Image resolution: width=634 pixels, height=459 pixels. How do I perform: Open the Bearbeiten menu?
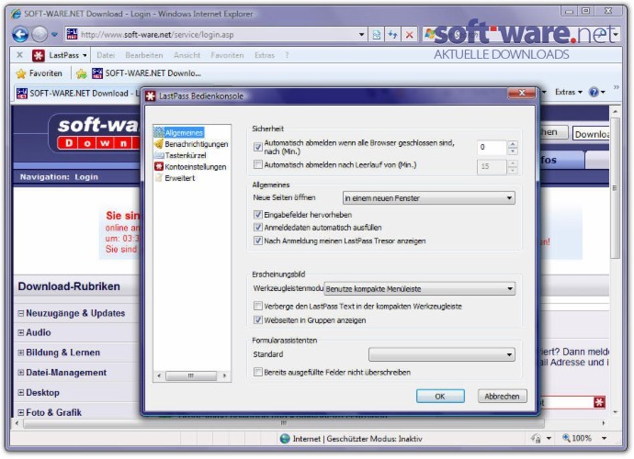(144, 55)
